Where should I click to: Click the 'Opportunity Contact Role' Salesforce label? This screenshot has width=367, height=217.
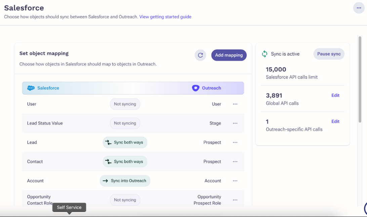coord(40,200)
